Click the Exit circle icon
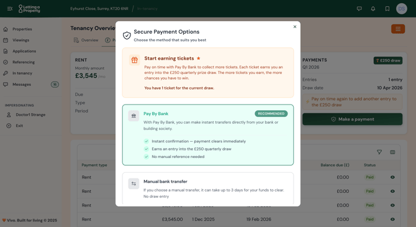This screenshot has height=227, width=416. [9, 126]
